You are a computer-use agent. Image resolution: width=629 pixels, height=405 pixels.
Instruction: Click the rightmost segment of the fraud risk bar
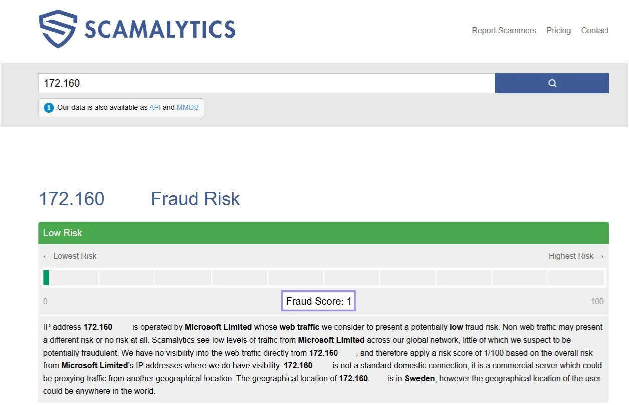[576, 277]
